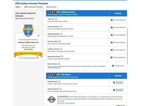Viewport: 141px width, 106px height.
Task: Click Summary header in Title History
Action: pos(118,76)
